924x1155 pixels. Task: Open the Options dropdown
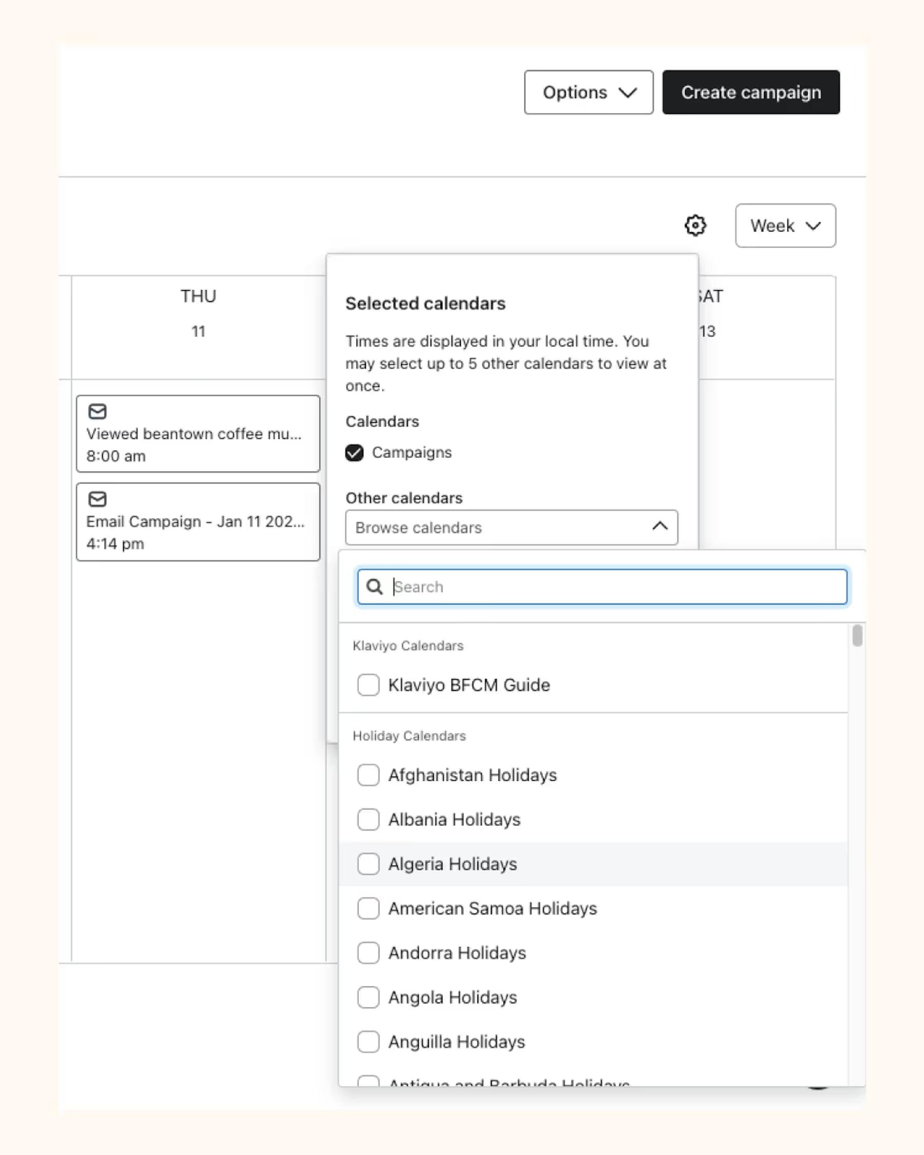click(588, 92)
